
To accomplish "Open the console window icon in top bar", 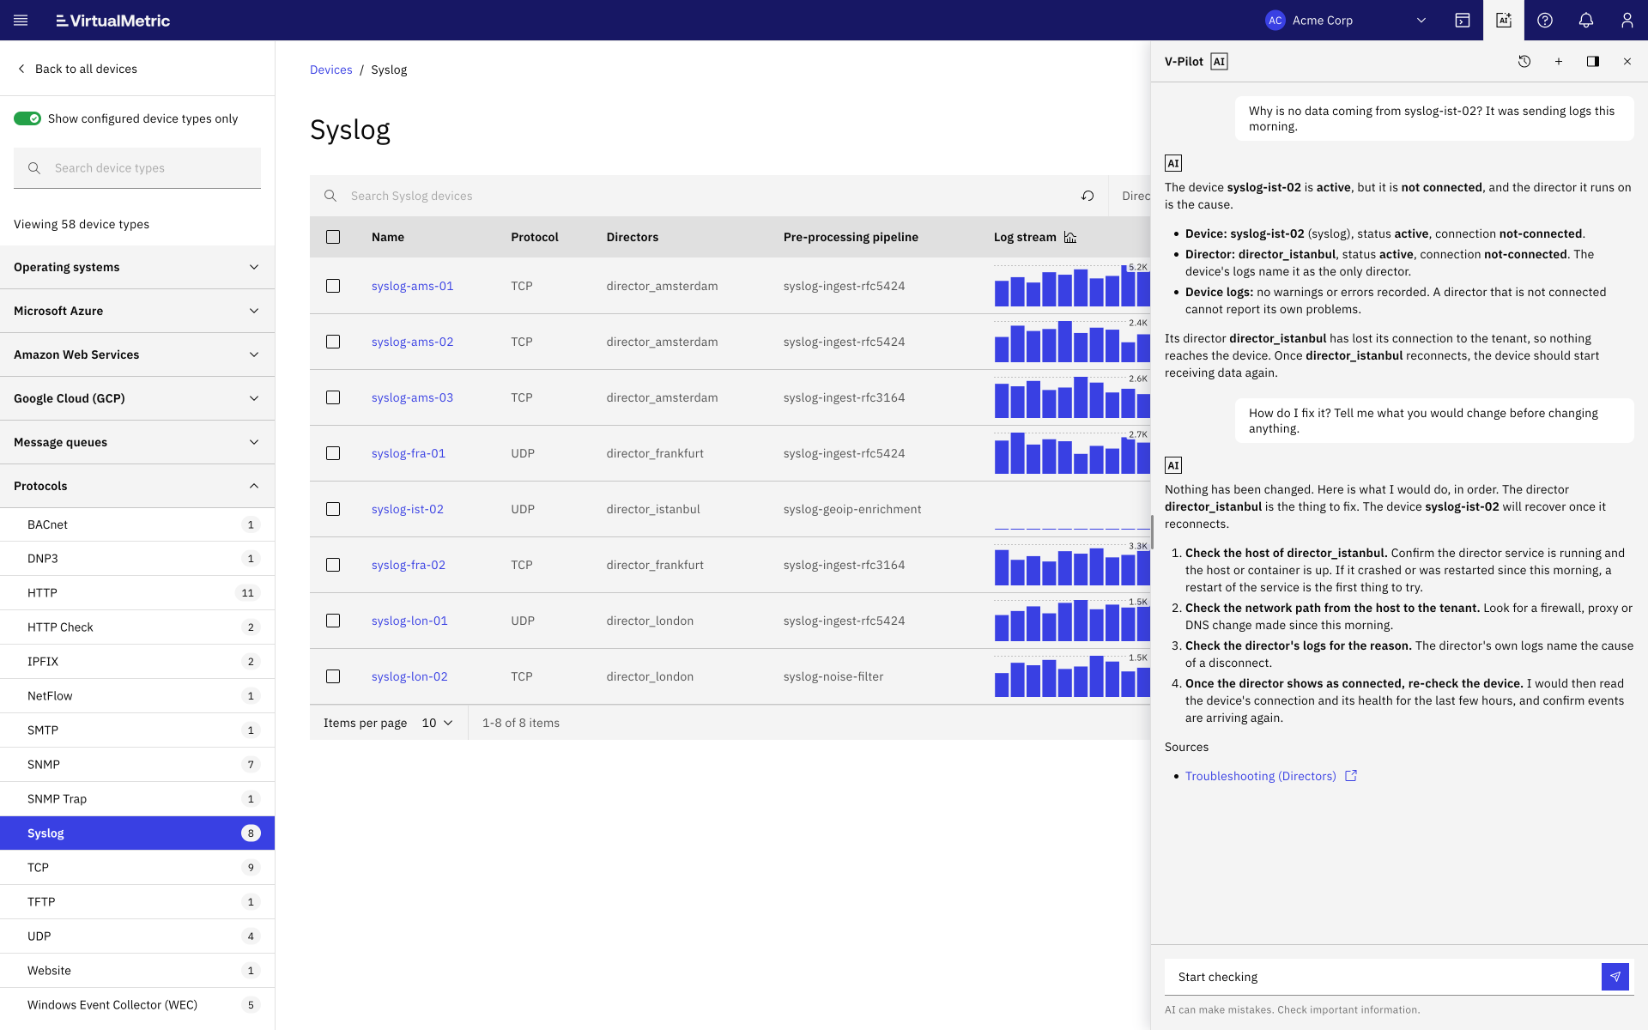I will (1463, 21).
